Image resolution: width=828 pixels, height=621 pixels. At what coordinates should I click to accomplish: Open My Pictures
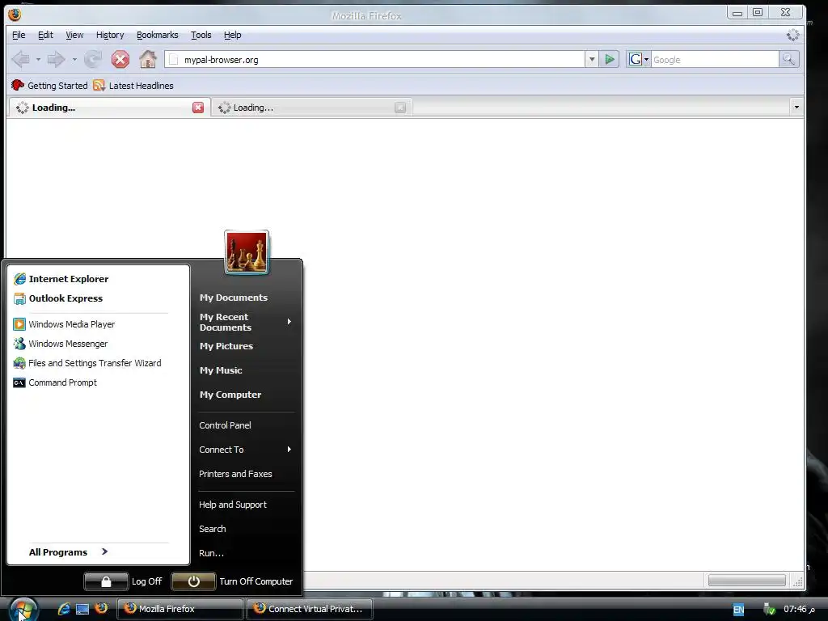pyautogui.click(x=226, y=346)
